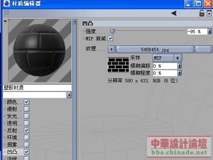Click the 模糊偏移 value field
Viewport: 213px width, 160px height.
165,66
